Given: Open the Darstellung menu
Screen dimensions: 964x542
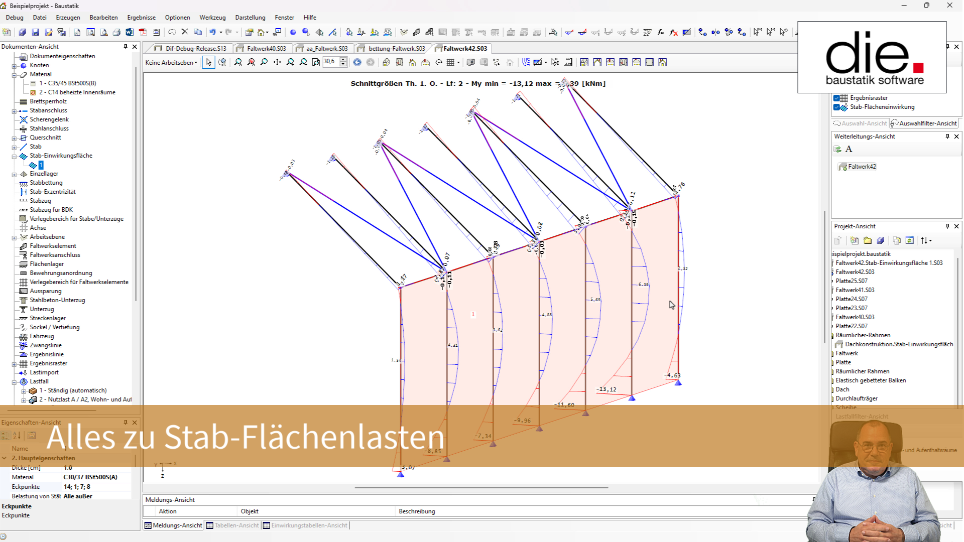Looking at the screenshot, I should click(250, 17).
